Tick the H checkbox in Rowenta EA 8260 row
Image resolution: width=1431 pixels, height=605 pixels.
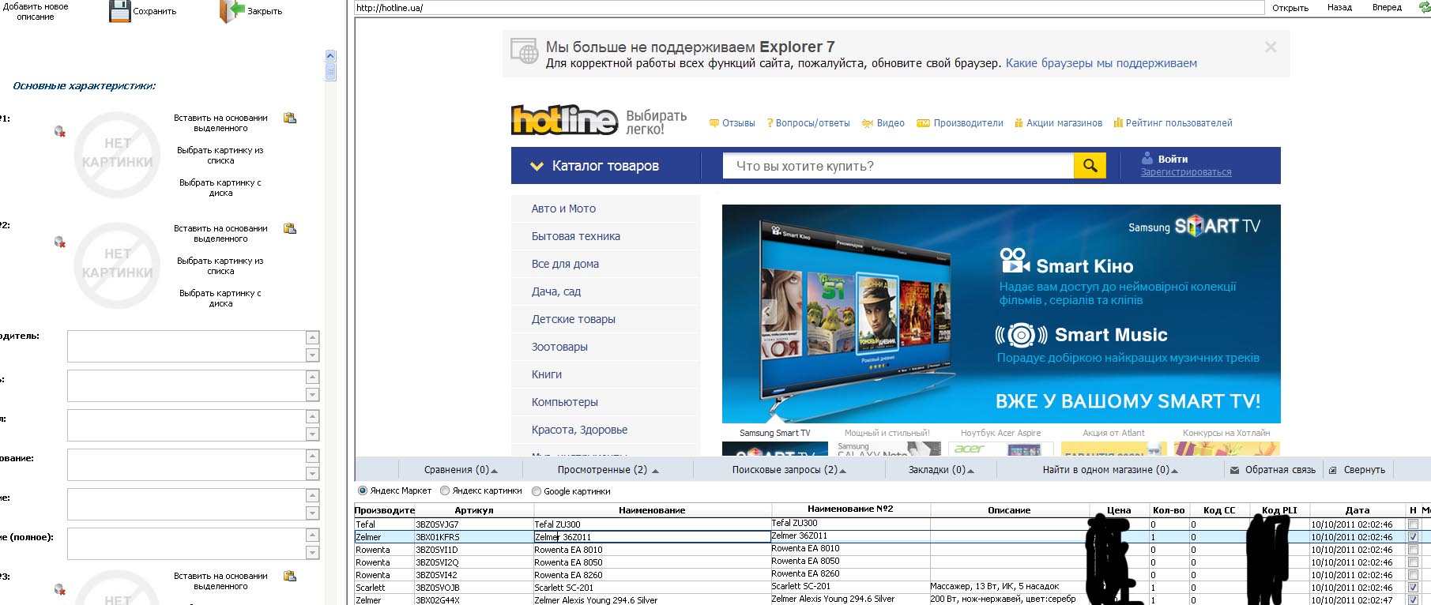click(1413, 575)
